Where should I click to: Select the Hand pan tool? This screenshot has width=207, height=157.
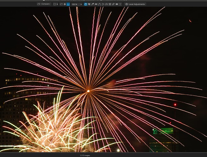point(86,4)
